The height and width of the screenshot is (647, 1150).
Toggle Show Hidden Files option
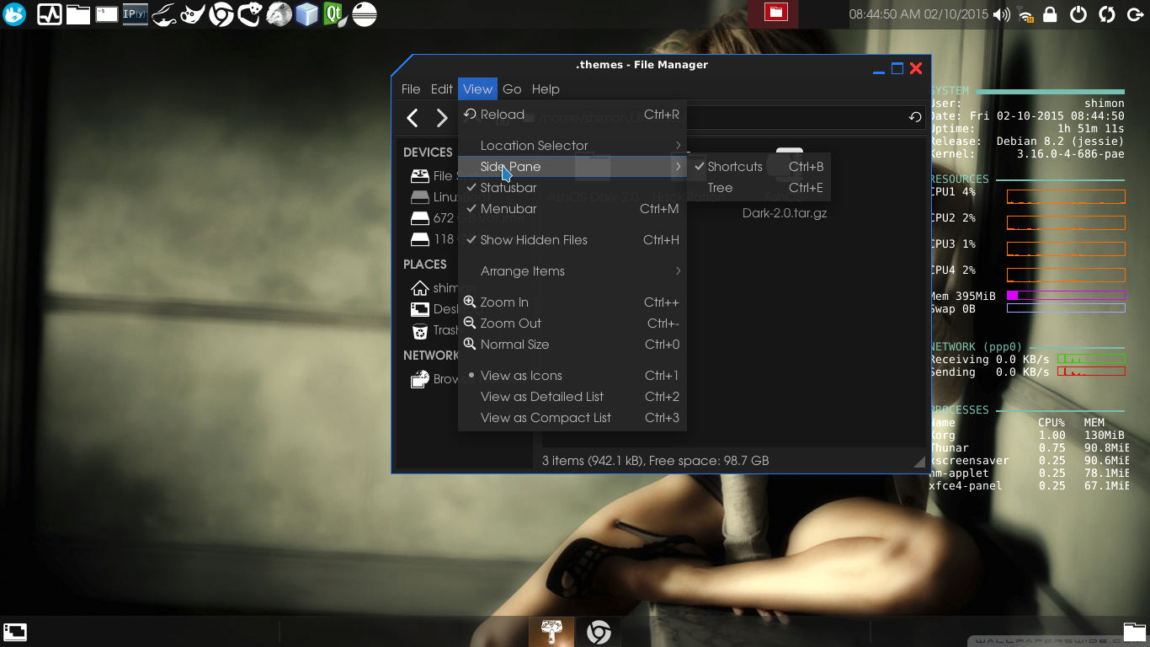[572, 240]
